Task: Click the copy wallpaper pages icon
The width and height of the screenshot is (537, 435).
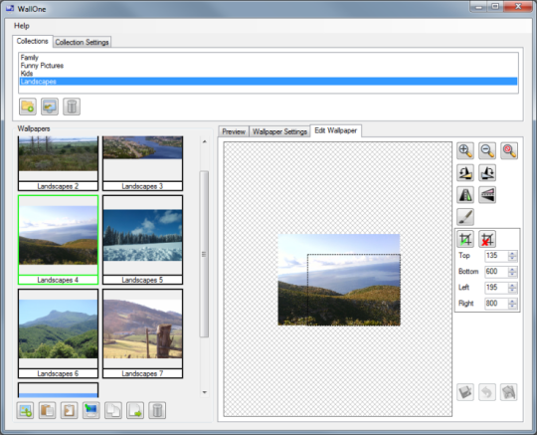Action: point(113,410)
